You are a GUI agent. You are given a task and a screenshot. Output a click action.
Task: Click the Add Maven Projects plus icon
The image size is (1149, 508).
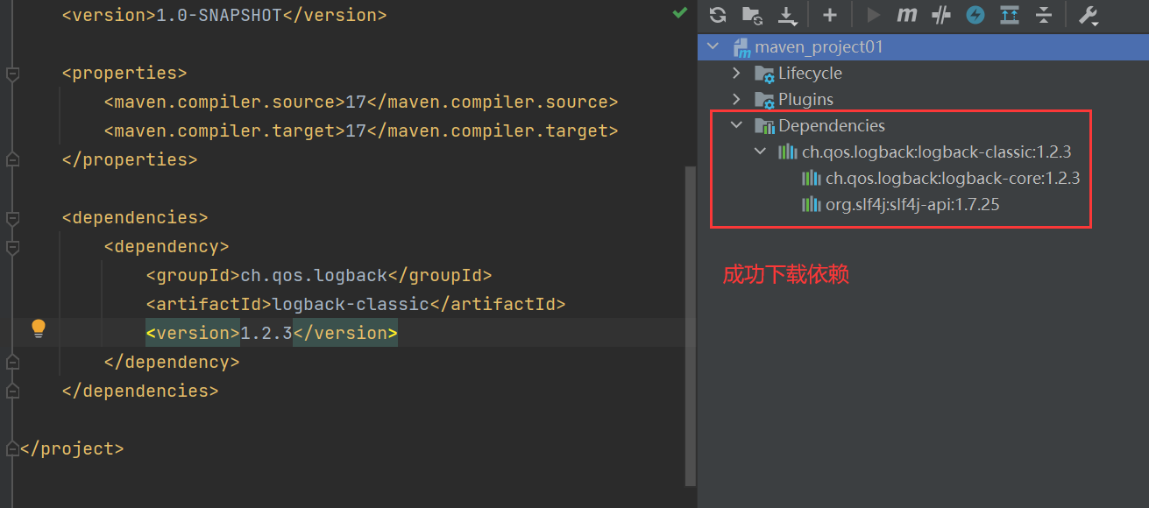pos(829,15)
